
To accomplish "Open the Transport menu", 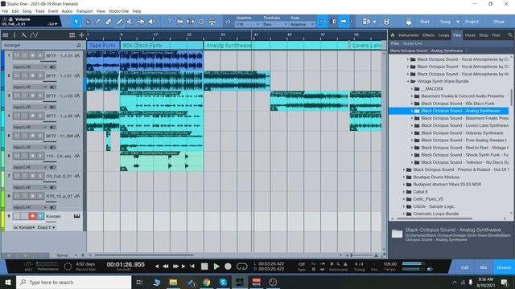I will (84, 11).
